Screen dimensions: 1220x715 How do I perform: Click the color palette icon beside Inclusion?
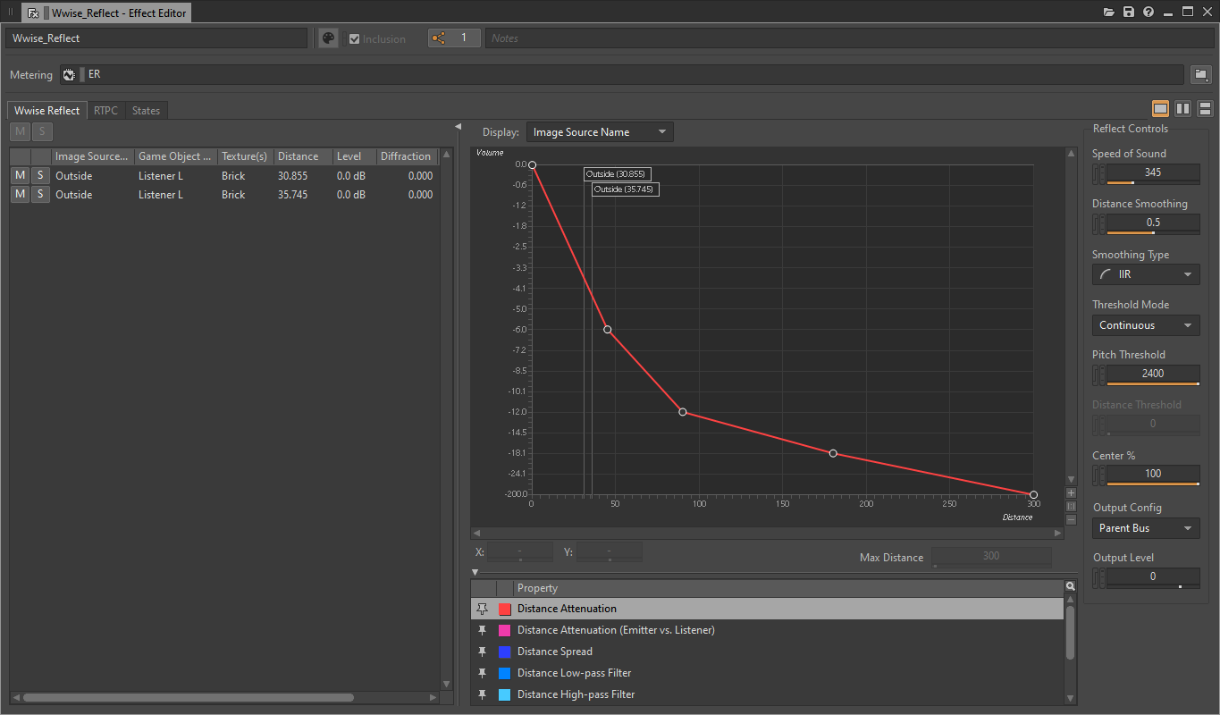pos(328,38)
